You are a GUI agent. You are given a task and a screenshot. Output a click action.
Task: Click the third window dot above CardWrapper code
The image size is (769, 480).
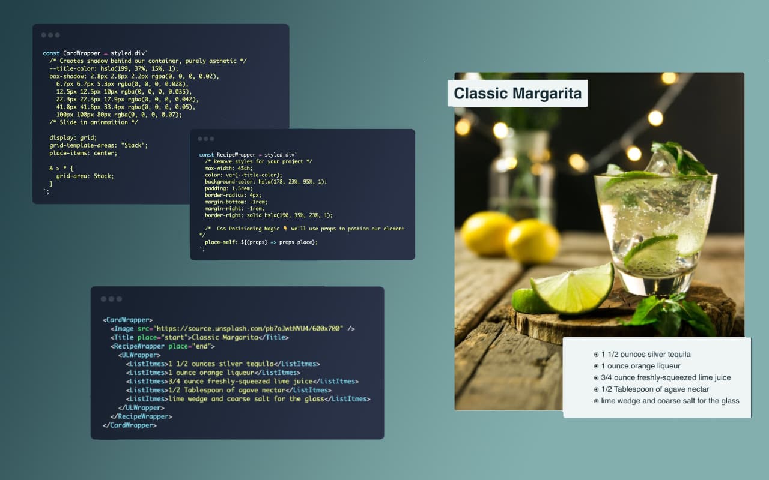coord(57,35)
